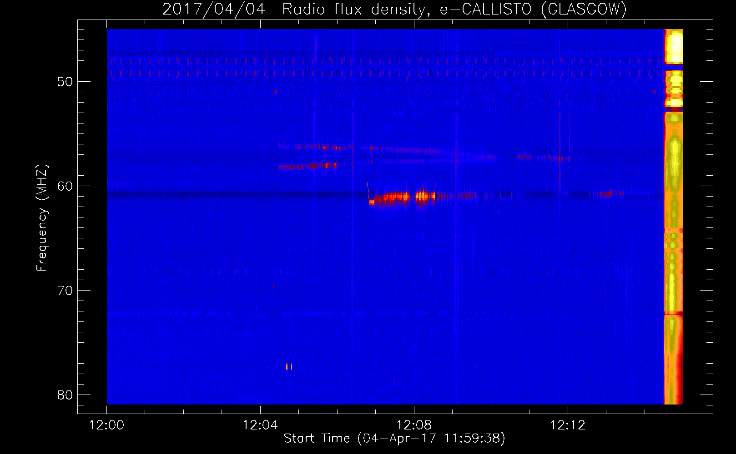Click the small orange double mark near 77 MHz

289,367
